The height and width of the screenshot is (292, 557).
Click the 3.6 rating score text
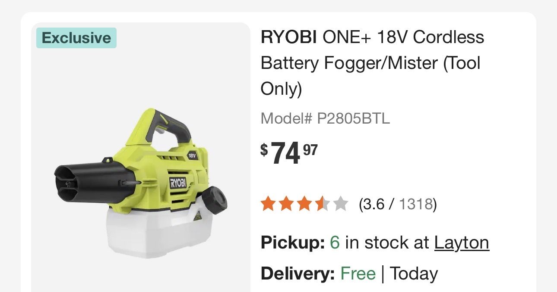click(373, 204)
